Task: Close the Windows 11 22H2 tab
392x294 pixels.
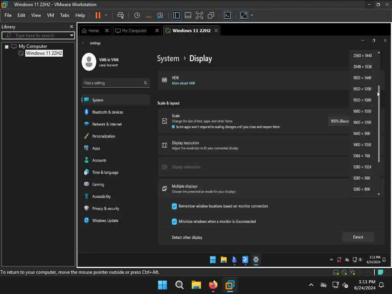Action: coord(216,31)
